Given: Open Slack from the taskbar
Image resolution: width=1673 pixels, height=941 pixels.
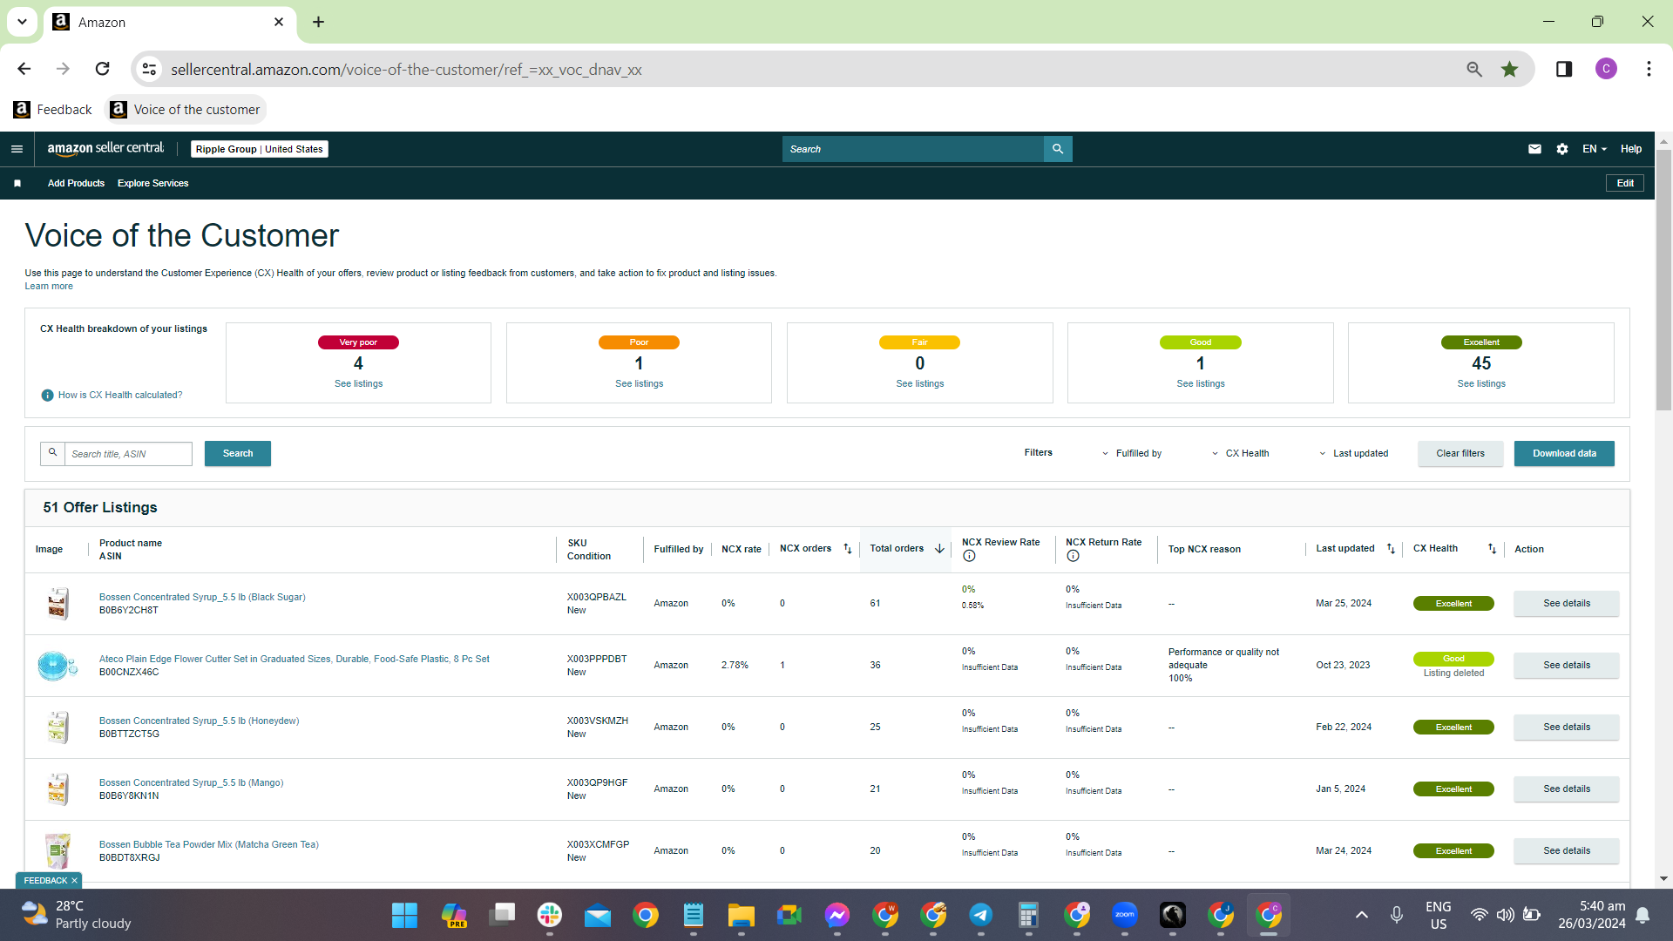Looking at the screenshot, I should point(550,915).
